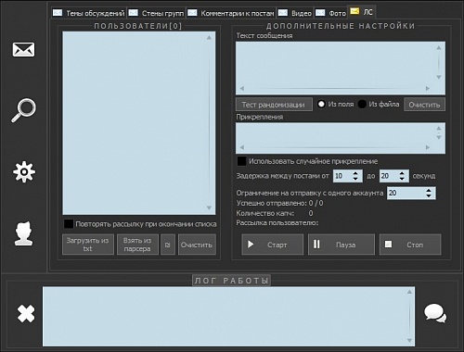Select the Из файла radio option
The image size is (464, 352).
(362, 104)
